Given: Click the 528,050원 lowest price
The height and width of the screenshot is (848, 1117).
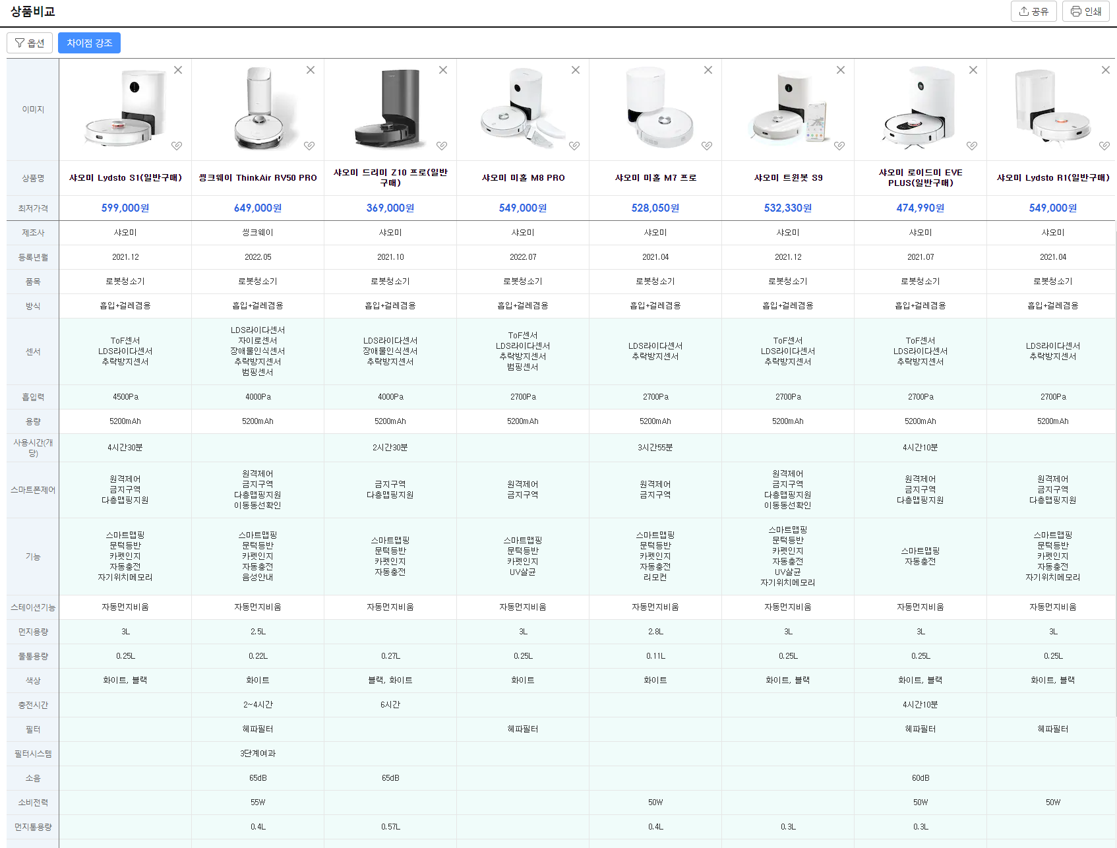Looking at the screenshot, I should 655,208.
